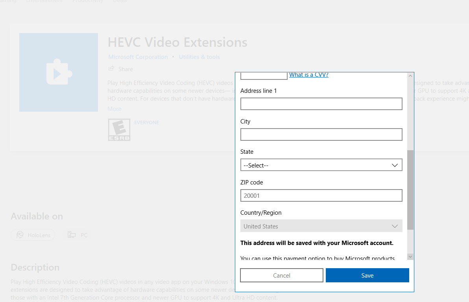Click the State field label
This screenshot has width=469, height=302.
click(x=247, y=152)
